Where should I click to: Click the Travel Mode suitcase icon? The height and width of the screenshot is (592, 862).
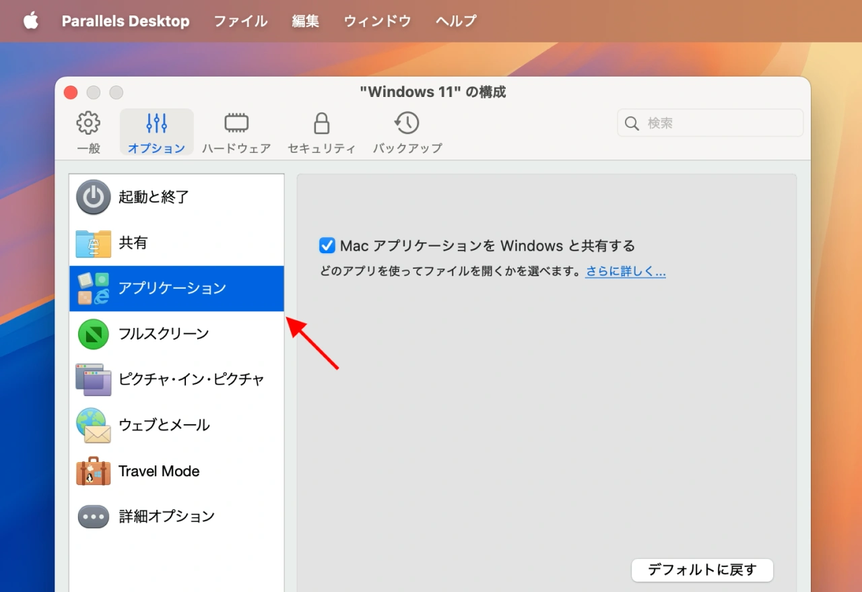click(93, 471)
